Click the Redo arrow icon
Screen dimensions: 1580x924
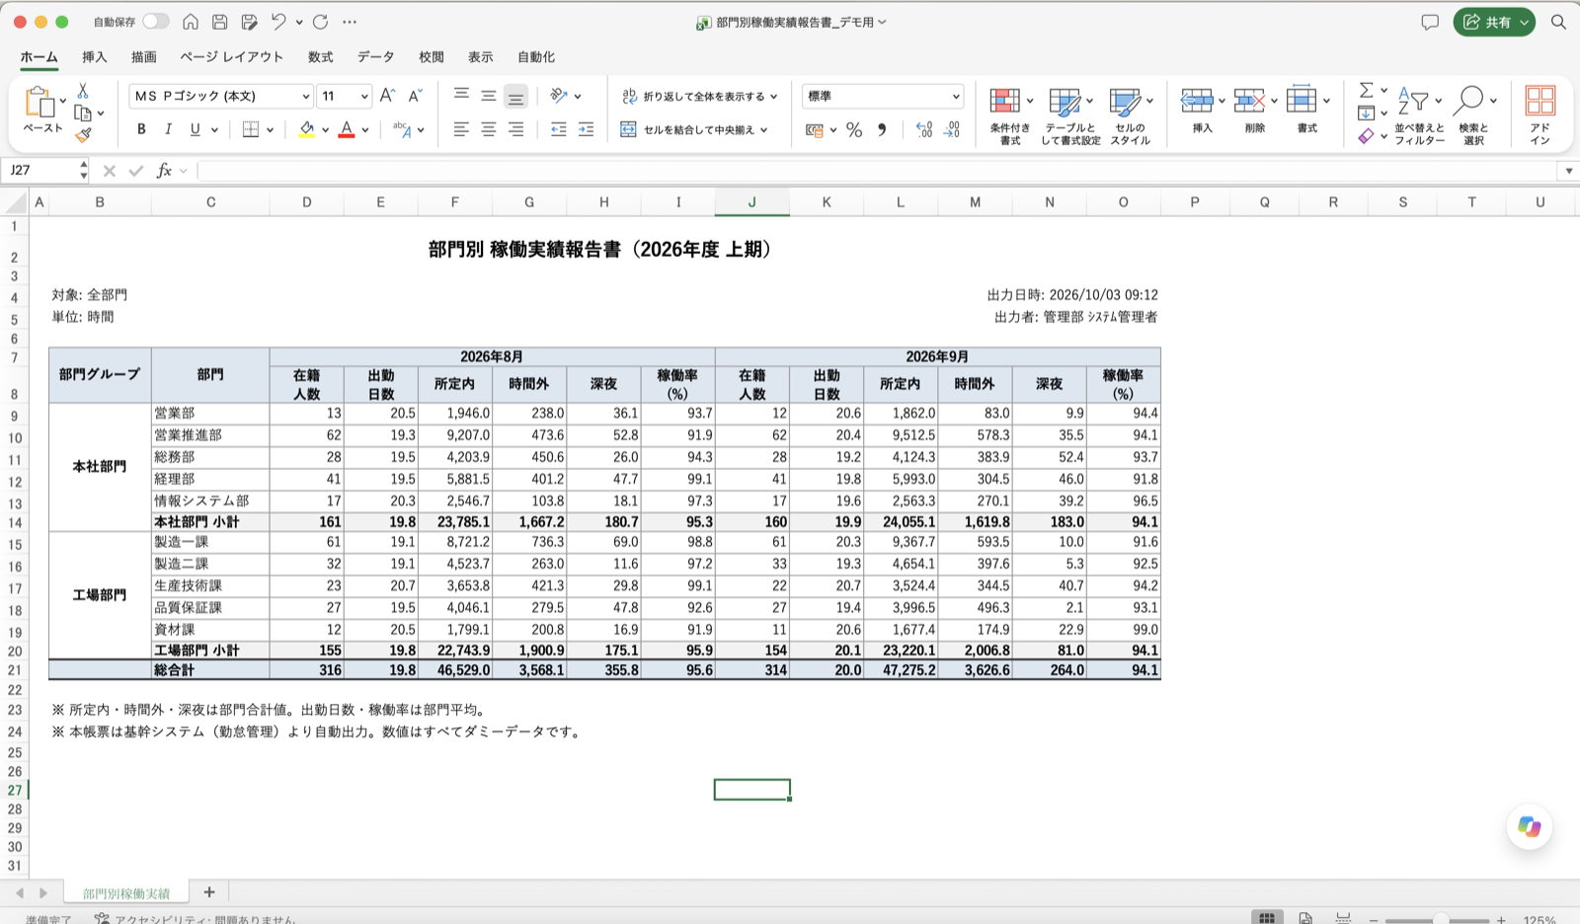320,21
